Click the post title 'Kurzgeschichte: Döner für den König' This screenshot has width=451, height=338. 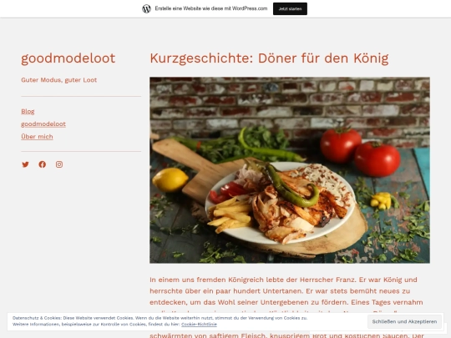(269, 58)
